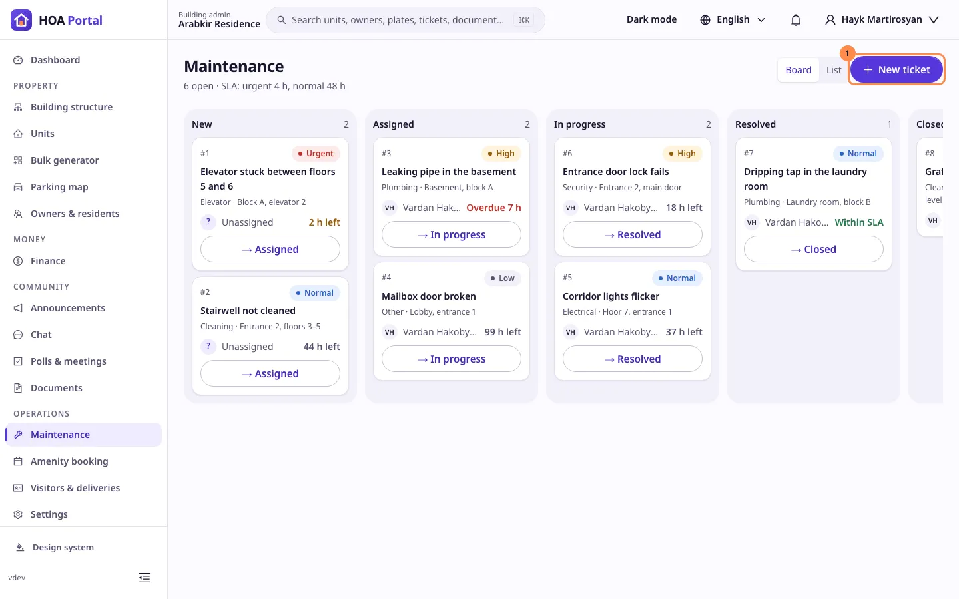Image resolution: width=959 pixels, height=599 pixels.
Task: Click the Chat bubble icon
Action: tap(18, 335)
